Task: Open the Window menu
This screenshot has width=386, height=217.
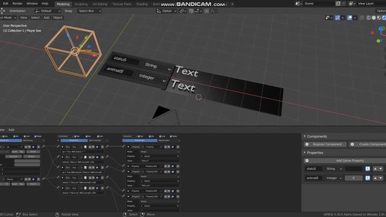Action: pos(32,4)
